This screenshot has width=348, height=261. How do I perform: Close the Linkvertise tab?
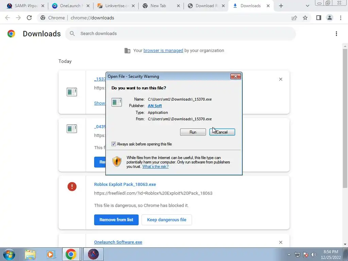pos(133,6)
